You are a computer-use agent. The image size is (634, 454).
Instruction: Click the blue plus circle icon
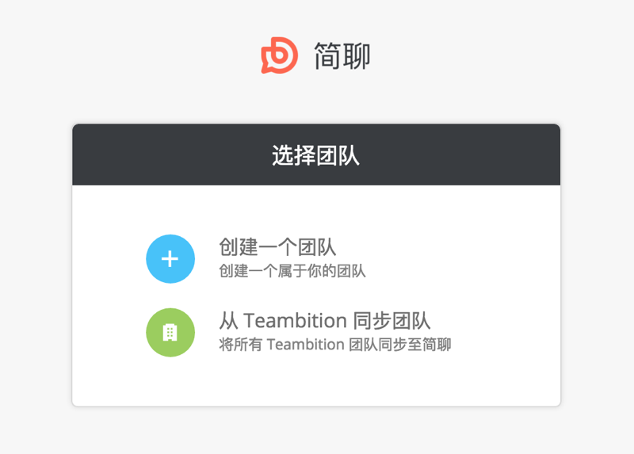pos(170,259)
